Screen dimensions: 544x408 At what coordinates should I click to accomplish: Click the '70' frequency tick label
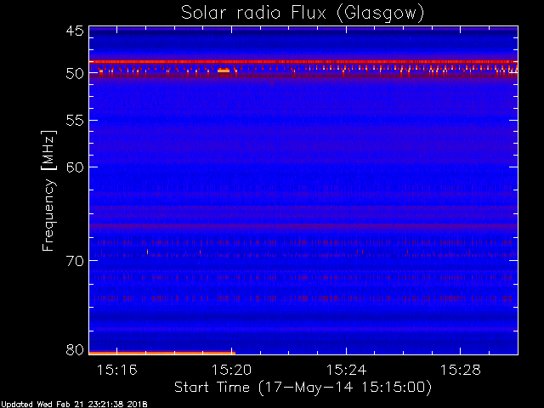(75, 261)
